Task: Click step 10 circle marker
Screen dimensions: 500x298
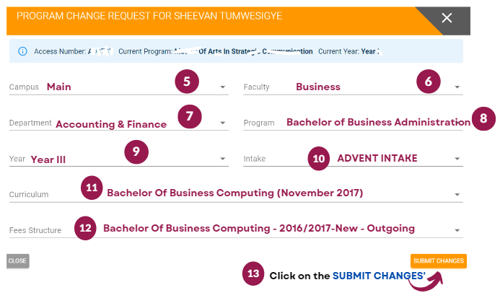Action: point(319,159)
